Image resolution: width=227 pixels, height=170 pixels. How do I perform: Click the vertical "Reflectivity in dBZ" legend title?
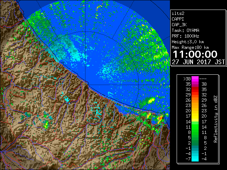tap(216, 119)
